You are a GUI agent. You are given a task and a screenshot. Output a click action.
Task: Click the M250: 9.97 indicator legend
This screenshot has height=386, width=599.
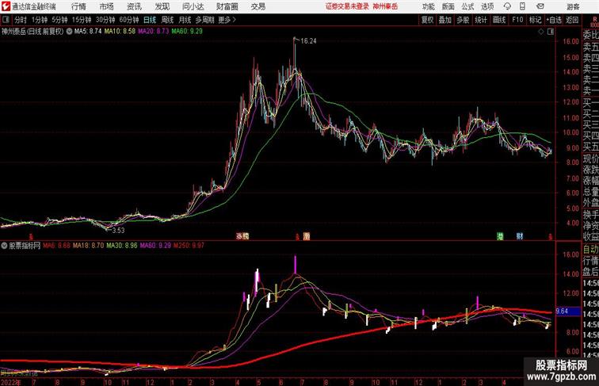pos(189,246)
